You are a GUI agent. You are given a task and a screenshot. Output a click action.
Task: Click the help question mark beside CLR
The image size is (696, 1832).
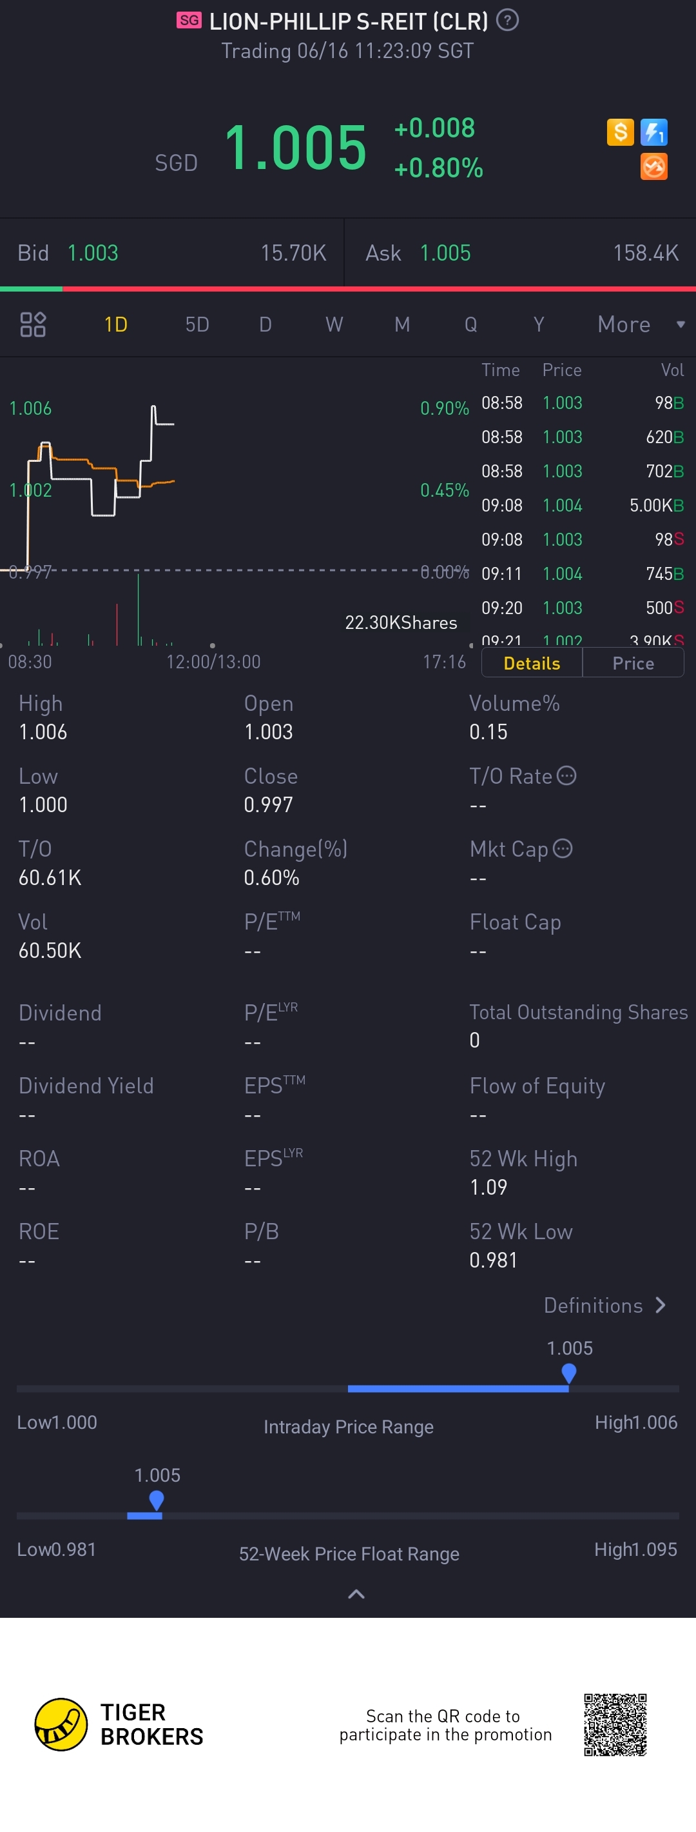click(x=507, y=20)
